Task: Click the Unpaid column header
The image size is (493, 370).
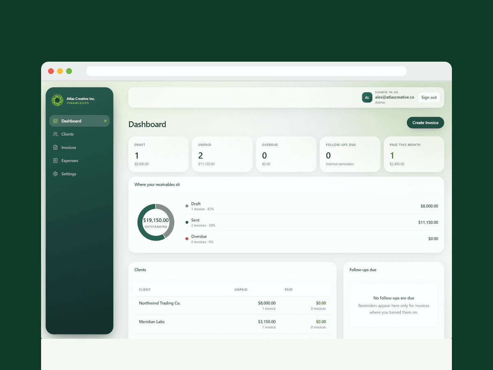Action: [241, 289]
